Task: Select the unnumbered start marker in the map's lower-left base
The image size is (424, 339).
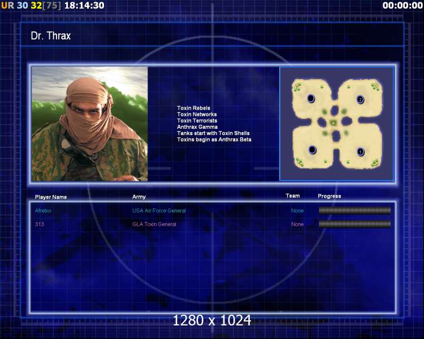Action: pyautogui.click(x=312, y=150)
